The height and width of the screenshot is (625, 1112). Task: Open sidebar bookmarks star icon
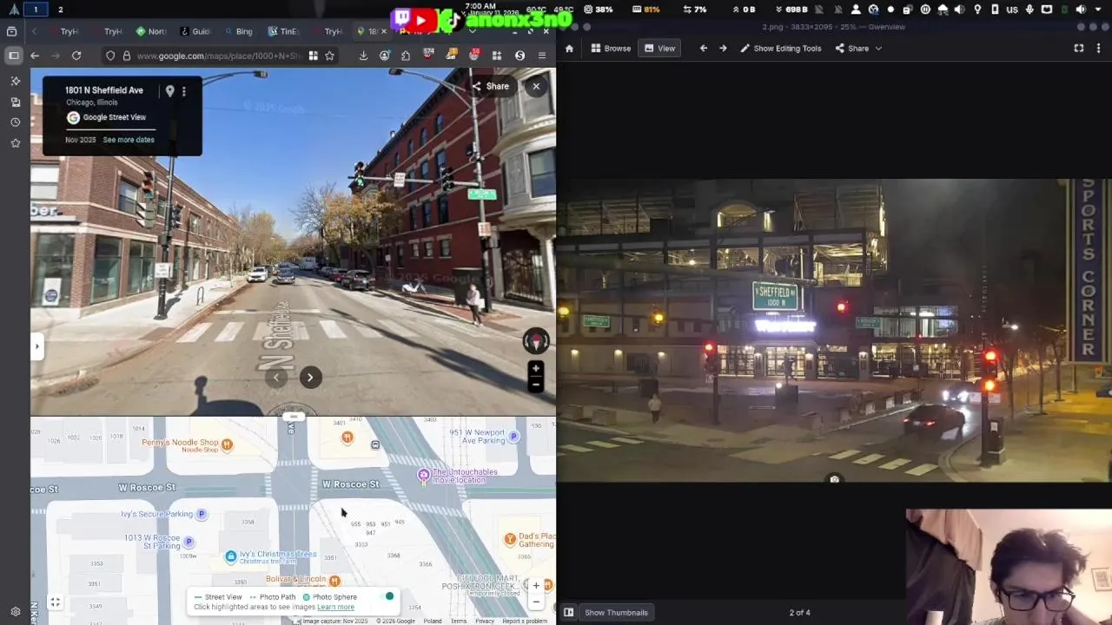pyautogui.click(x=15, y=143)
